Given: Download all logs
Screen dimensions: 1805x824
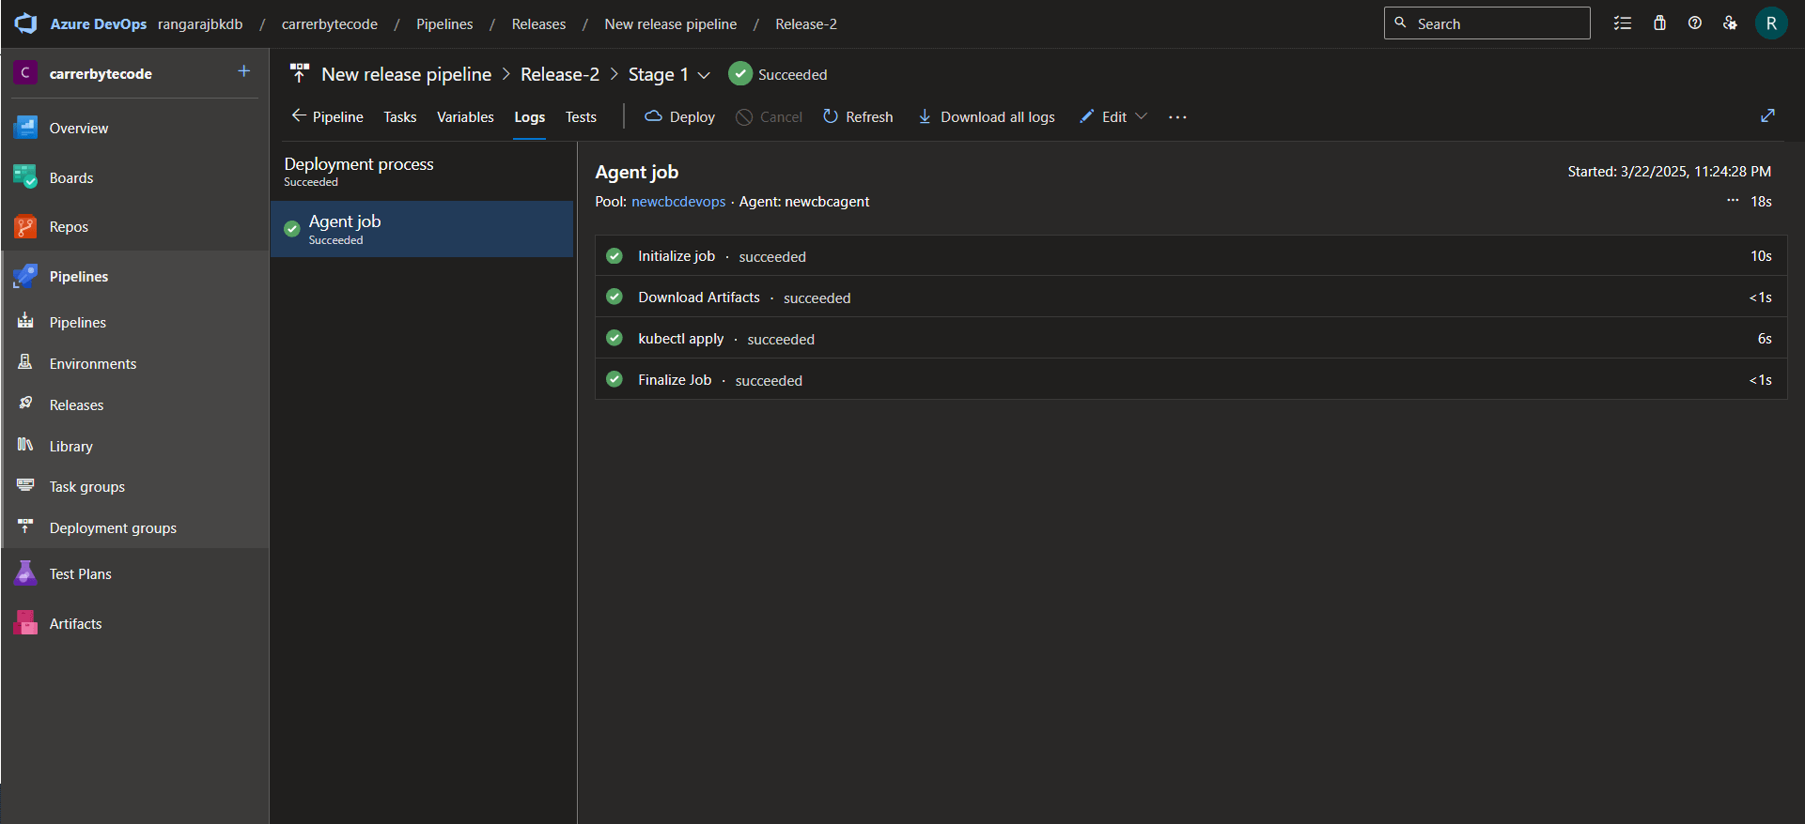Looking at the screenshot, I should tap(986, 116).
